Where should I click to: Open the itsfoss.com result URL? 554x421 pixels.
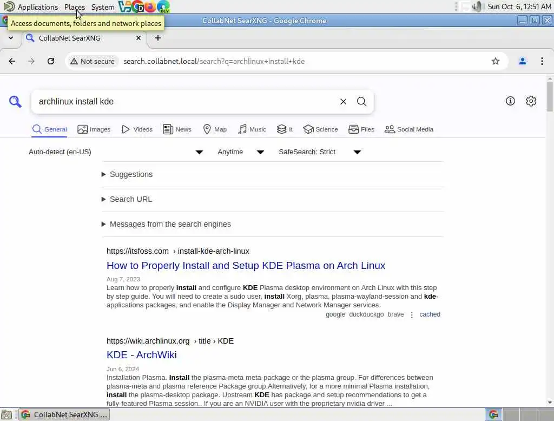(177, 251)
